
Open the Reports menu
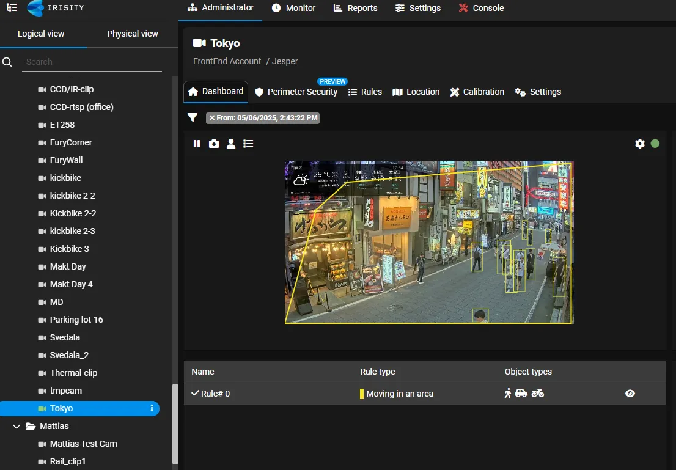(356, 8)
